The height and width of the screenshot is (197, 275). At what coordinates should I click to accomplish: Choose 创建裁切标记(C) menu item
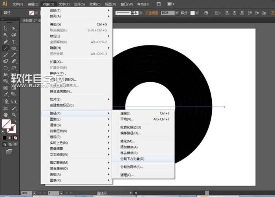click(77, 105)
